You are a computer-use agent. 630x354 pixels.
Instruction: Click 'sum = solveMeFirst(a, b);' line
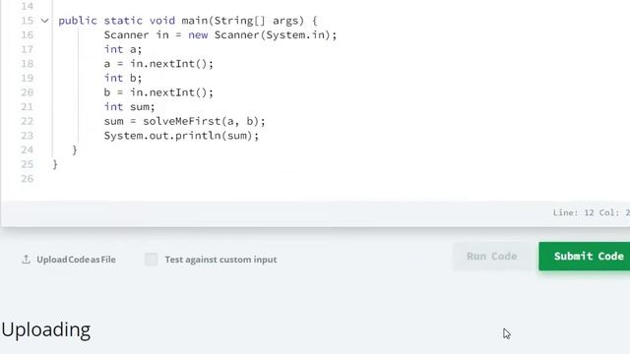click(x=185, y=121)
